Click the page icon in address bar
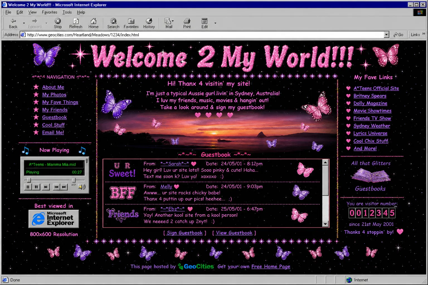Viewport: 428px width, 285px height. coord(23,35)
